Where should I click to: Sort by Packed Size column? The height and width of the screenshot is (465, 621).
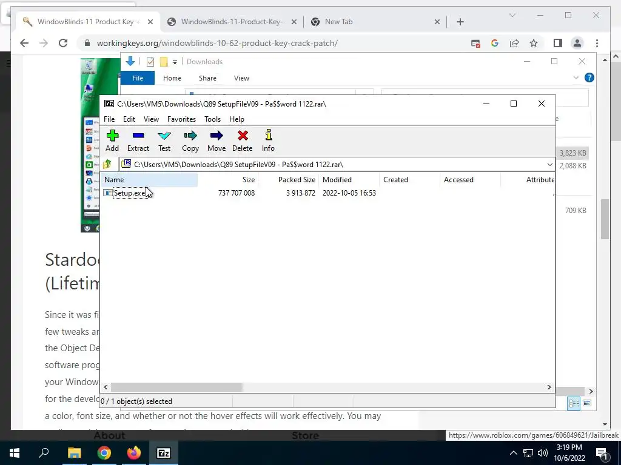tap(288, 179)
